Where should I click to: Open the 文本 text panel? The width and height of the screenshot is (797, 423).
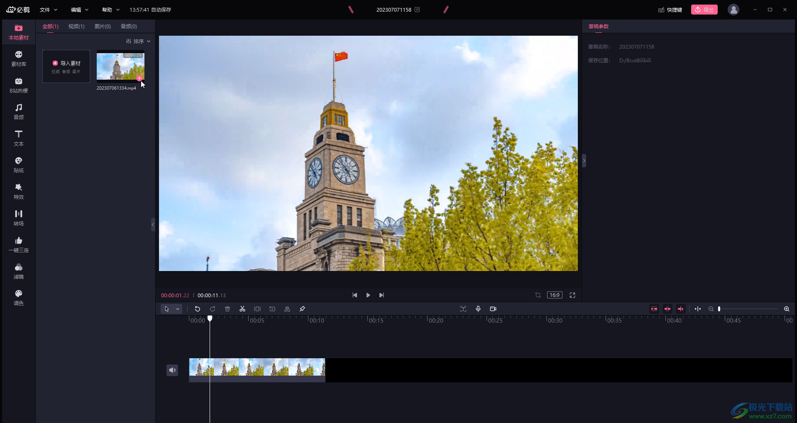tap(19, 139)
